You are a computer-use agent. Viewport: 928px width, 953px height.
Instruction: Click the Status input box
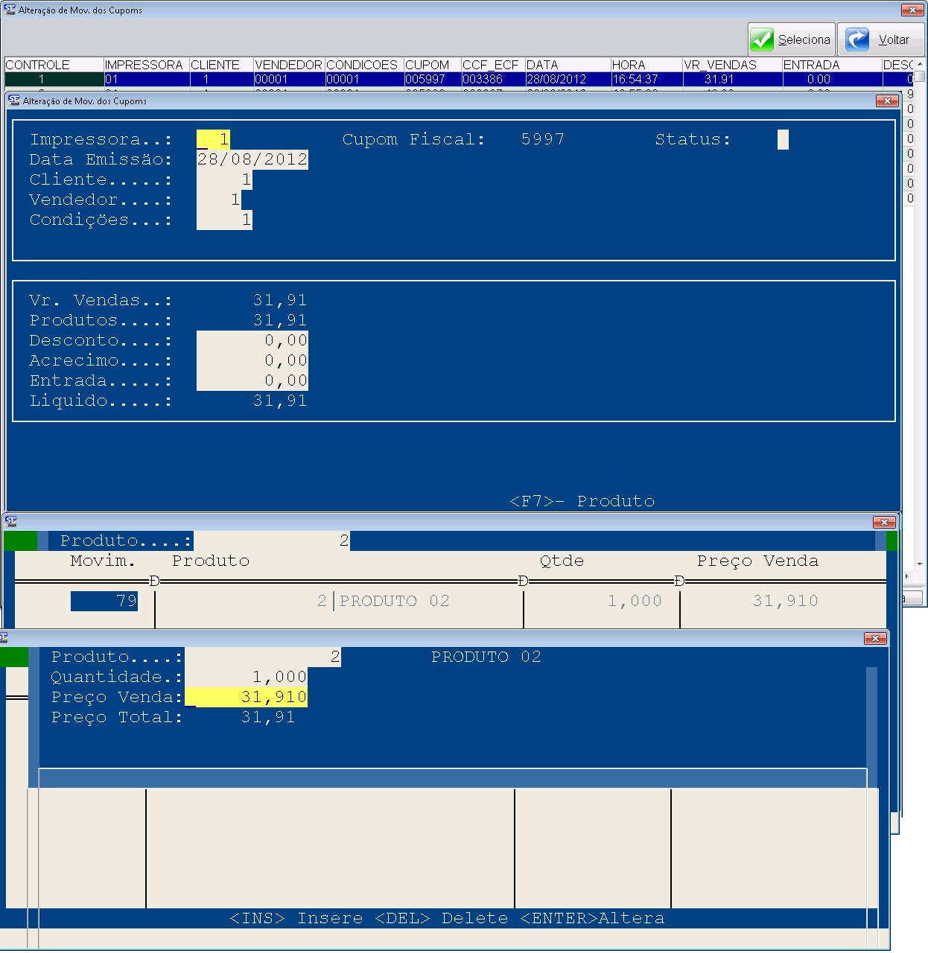tap(783, 139)
